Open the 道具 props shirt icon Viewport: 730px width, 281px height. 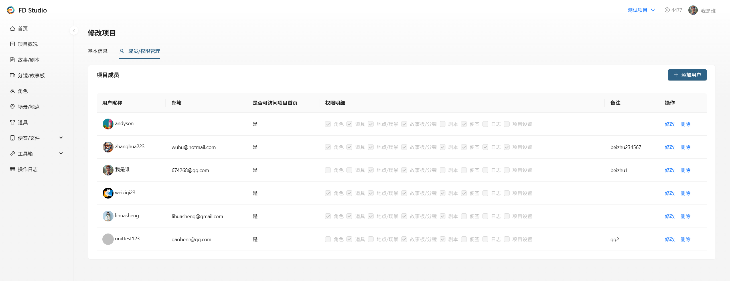12,122
